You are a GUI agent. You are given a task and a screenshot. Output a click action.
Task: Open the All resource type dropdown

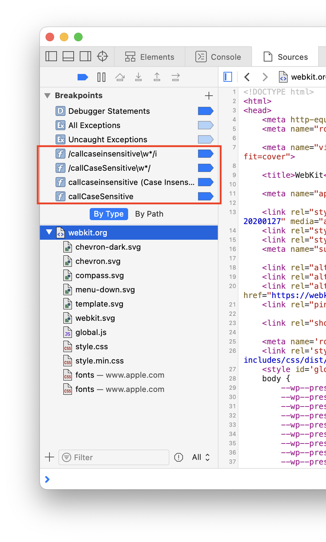coord(201,457)
